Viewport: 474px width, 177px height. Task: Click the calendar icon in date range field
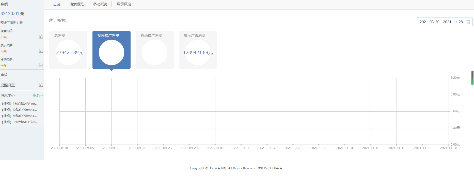(468, 22)
